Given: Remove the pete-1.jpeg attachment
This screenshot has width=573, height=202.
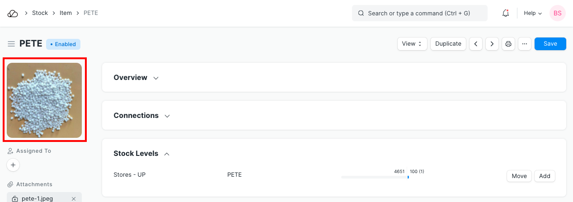Looking at the screenshot, I should coord(74,199).
